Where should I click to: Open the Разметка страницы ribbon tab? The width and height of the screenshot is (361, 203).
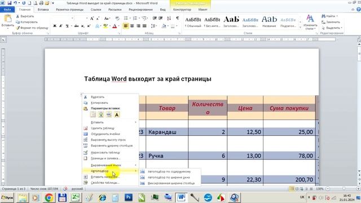(70, 10)
